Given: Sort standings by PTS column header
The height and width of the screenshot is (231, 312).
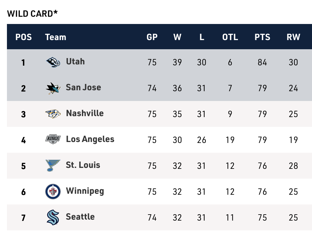Looking at the screenshot, I should click(x=262, y=37).
